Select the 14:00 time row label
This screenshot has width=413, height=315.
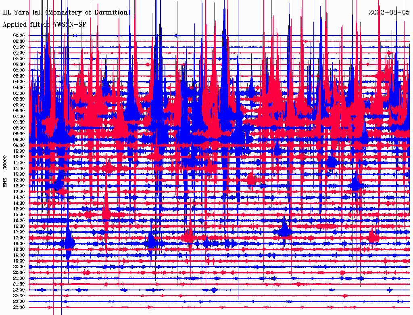pyautogui.click(x=19, y=197)
